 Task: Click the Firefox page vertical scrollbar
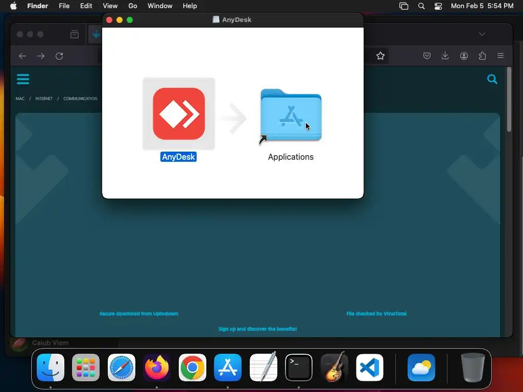pyautogui.click(x=509, y=100)
